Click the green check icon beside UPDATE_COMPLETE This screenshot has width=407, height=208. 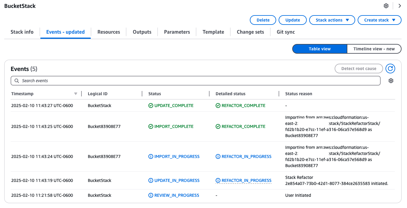click(x=151, y=106)
